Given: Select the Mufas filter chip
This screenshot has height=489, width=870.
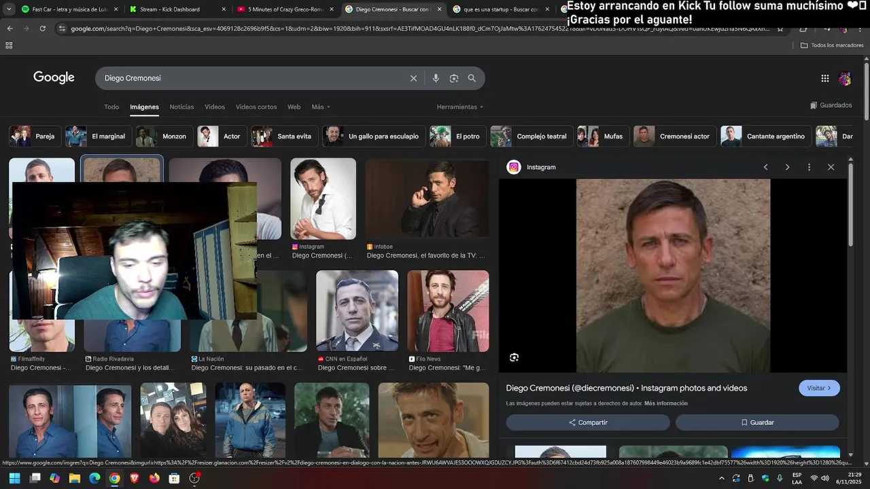Looking at the screenshot, I should click(602, 137).
